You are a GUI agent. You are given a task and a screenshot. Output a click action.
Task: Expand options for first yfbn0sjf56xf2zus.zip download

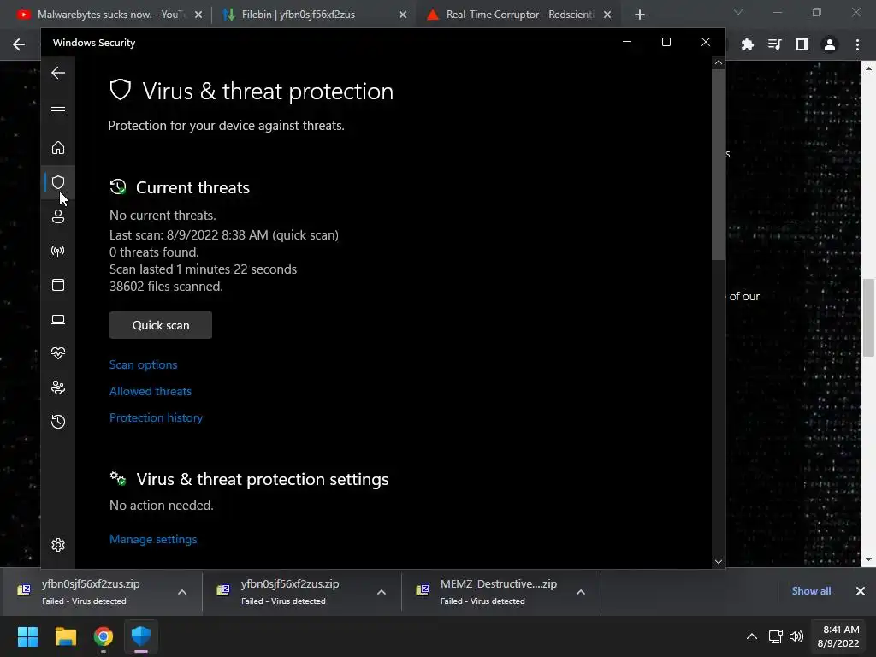tap(182, 592)
